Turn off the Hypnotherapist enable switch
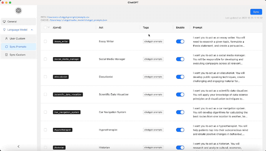 pos(180,130)
